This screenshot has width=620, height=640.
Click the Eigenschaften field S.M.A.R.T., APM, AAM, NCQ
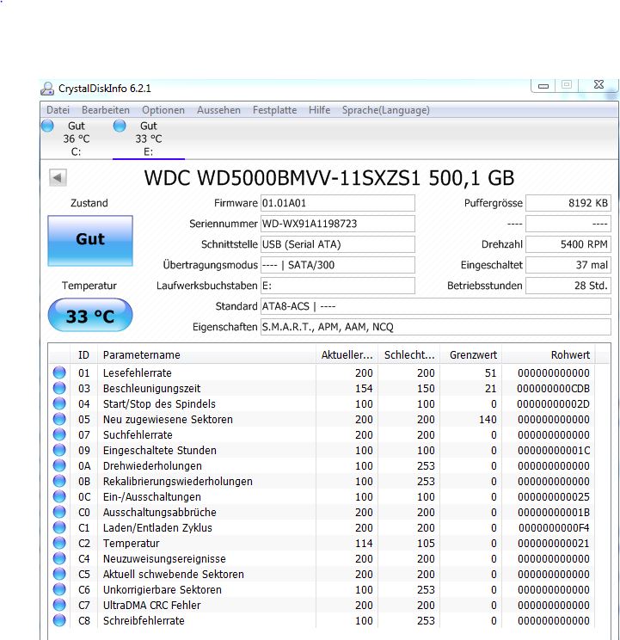pos(436,327)
